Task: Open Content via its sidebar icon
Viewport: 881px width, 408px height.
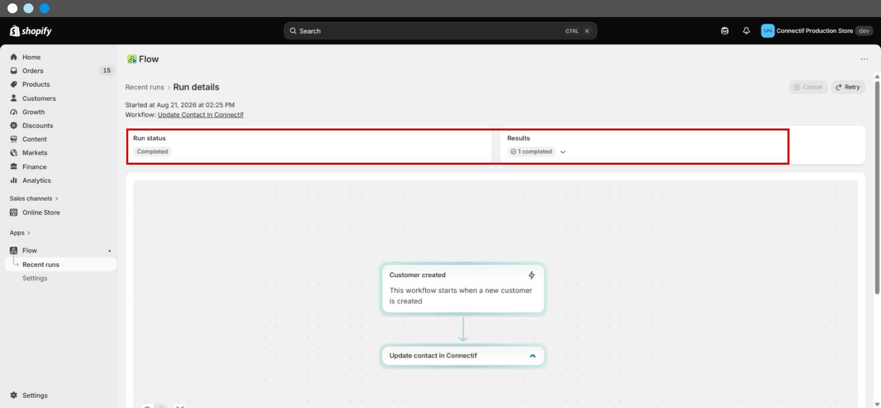Action: pyautogui.click(x=14, y=139)
